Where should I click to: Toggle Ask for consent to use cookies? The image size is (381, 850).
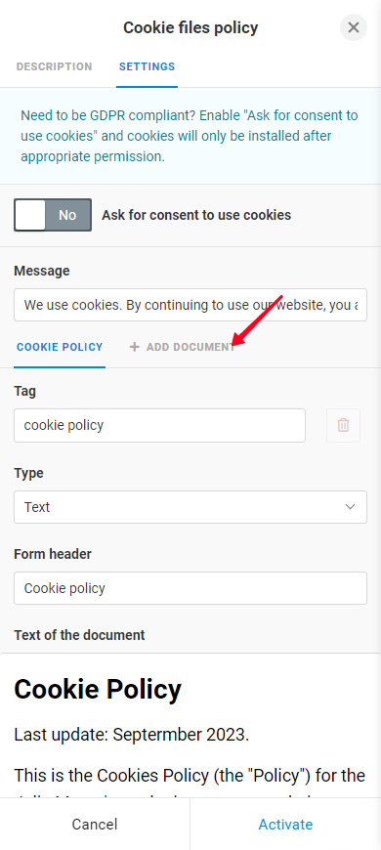(53, 215)
